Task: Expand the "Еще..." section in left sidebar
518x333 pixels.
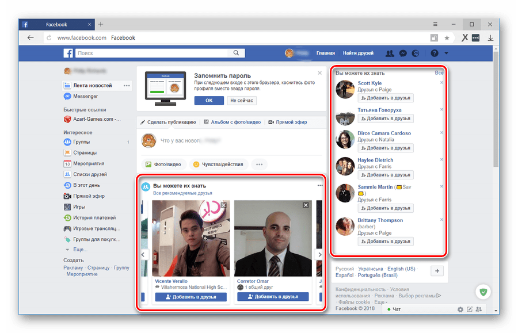Action: tap(80, 250)
